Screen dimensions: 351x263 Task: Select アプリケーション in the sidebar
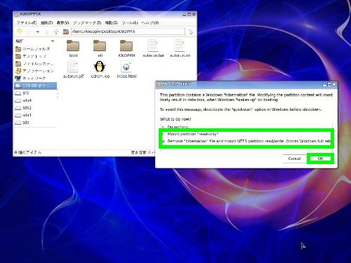35,71
